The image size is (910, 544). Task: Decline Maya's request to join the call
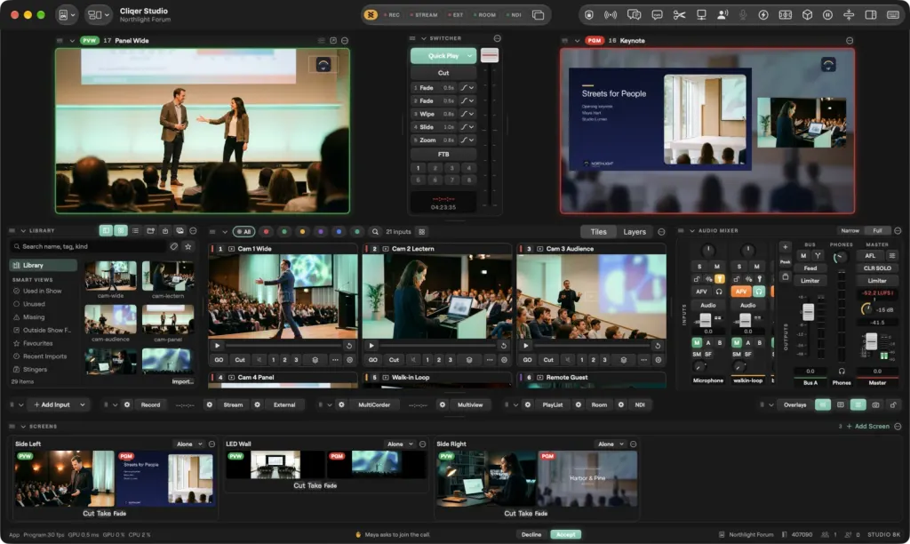[x=531, y=535]
